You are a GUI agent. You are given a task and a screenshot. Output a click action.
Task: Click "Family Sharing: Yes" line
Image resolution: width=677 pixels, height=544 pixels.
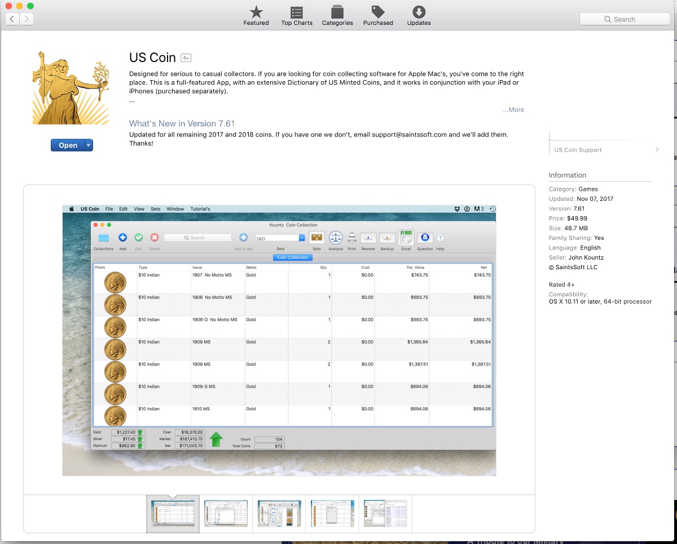(577, 238)
